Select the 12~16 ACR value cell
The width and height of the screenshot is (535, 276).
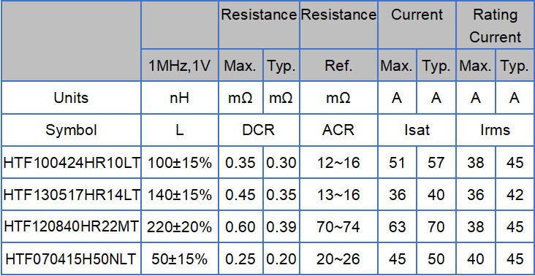(338, 163)
